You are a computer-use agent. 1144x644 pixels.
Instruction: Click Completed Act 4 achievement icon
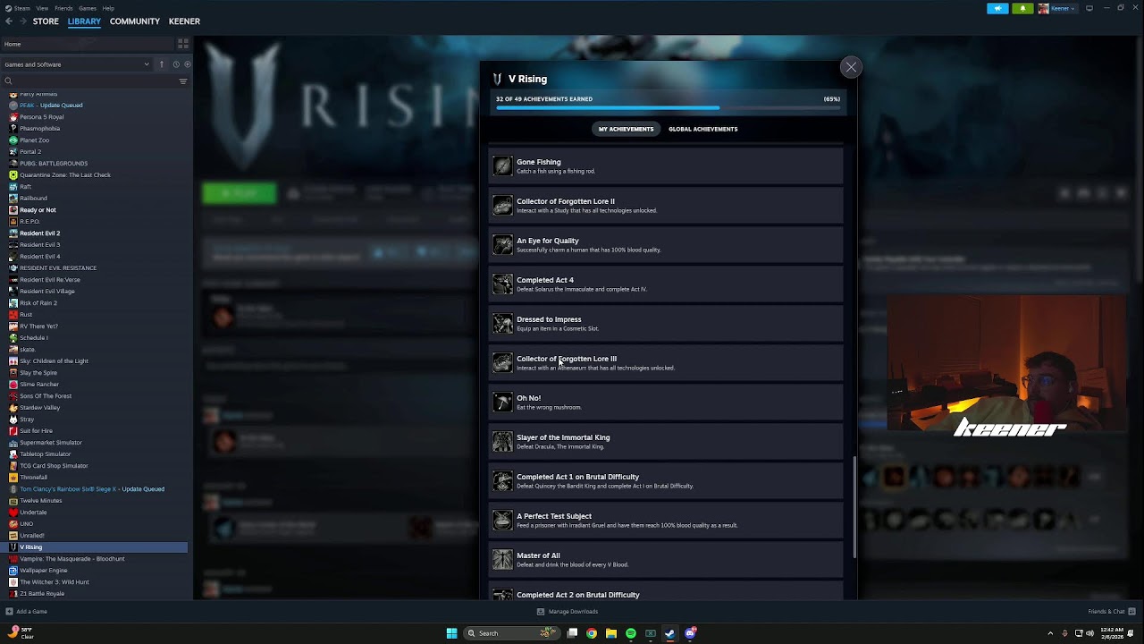[503, 284]
